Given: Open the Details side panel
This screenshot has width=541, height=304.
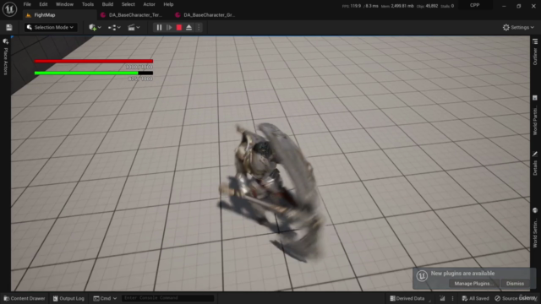Looking at the screenshot, I should 535,163.
